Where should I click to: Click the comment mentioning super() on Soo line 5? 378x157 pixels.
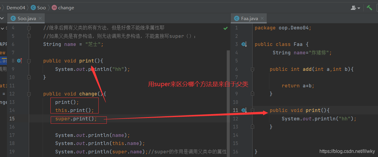tap(120, 36)
